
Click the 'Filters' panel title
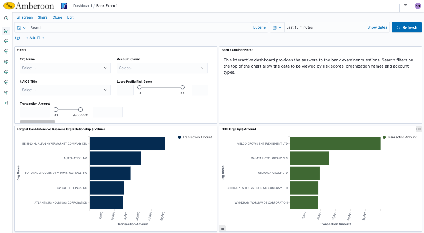22,50
